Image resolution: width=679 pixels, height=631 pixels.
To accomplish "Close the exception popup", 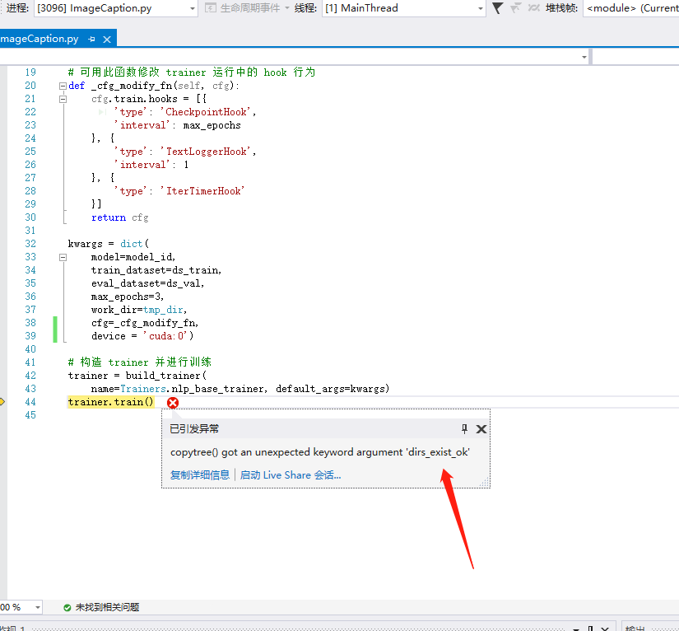I will pyautogui.click(x=481, y=429).
